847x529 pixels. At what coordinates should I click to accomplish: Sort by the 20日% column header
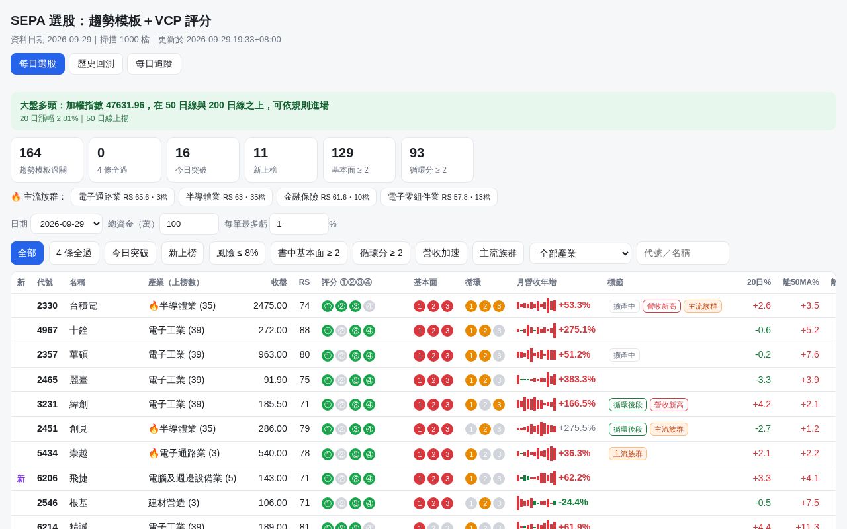(x=759, y=282)
